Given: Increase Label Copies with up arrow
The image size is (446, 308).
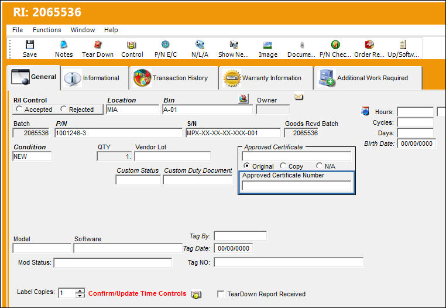Looking at the screenshot, I should [80, 290].
